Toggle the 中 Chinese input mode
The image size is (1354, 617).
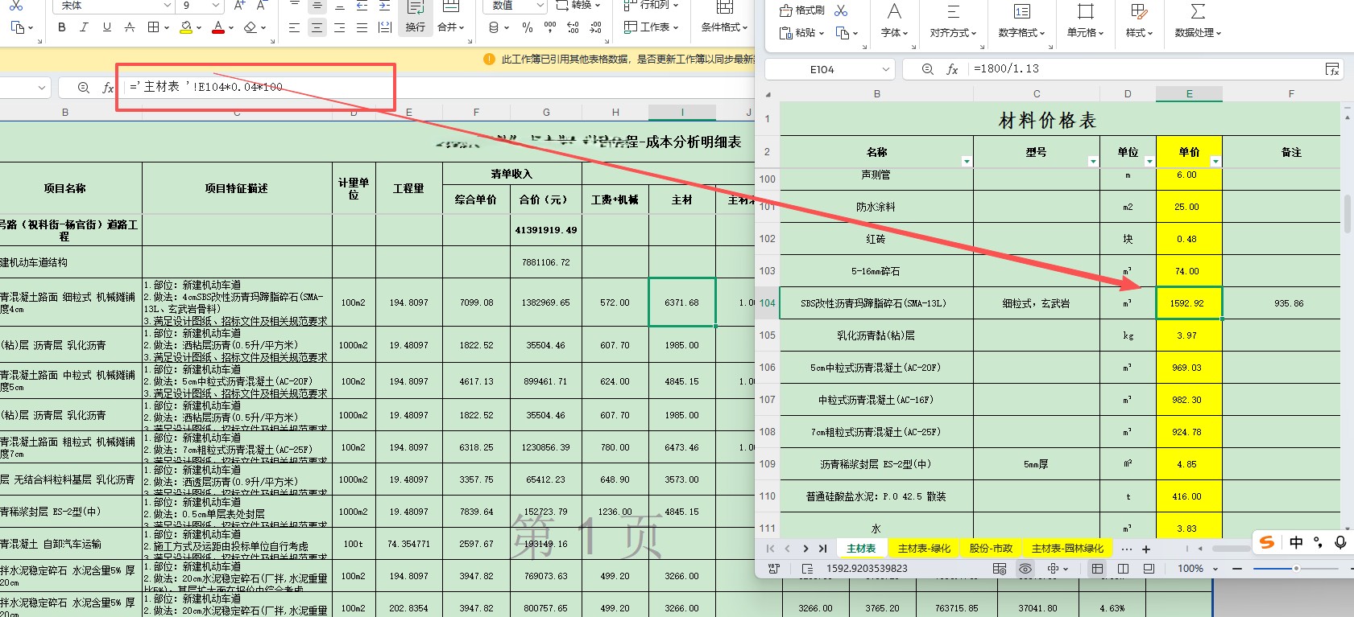(x=1296, y=542)
